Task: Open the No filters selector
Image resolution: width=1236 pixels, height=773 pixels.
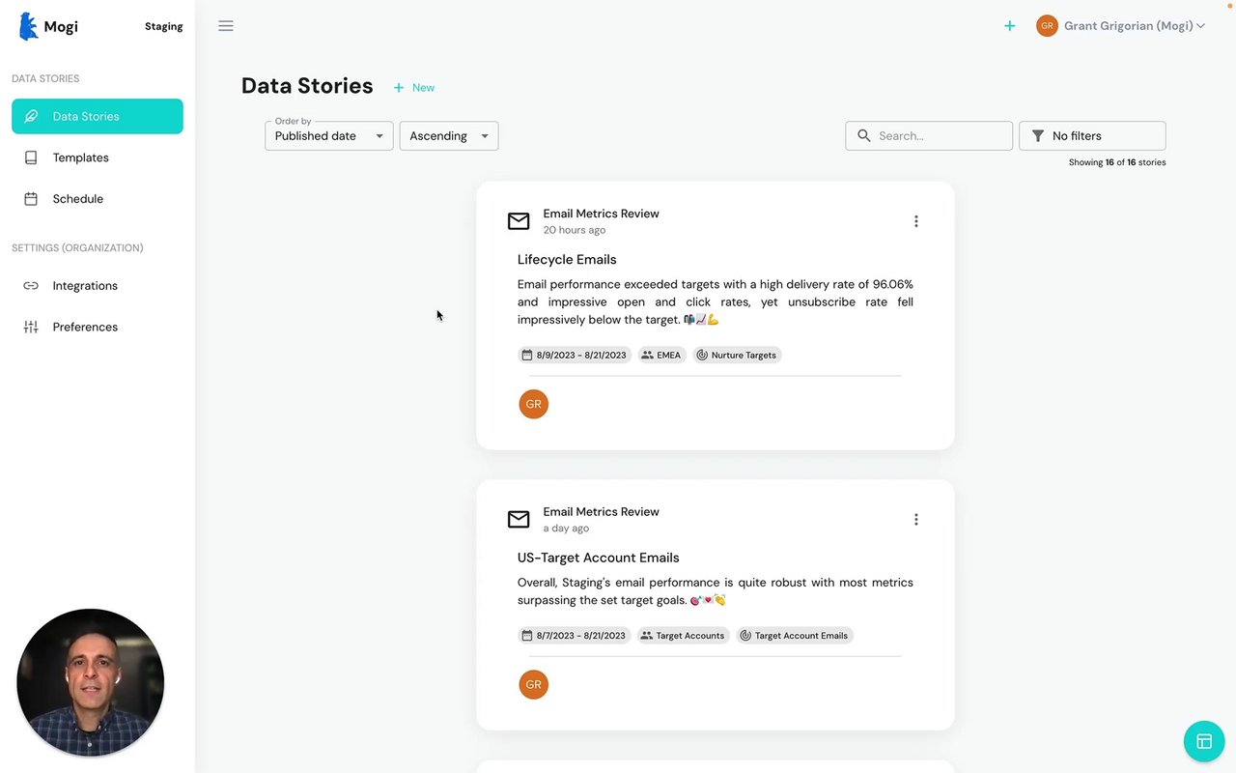Action: point(1092,136)
